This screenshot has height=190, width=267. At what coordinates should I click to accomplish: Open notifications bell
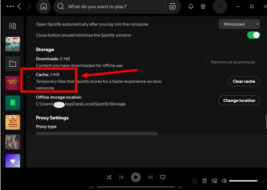[x=191, y=6]
